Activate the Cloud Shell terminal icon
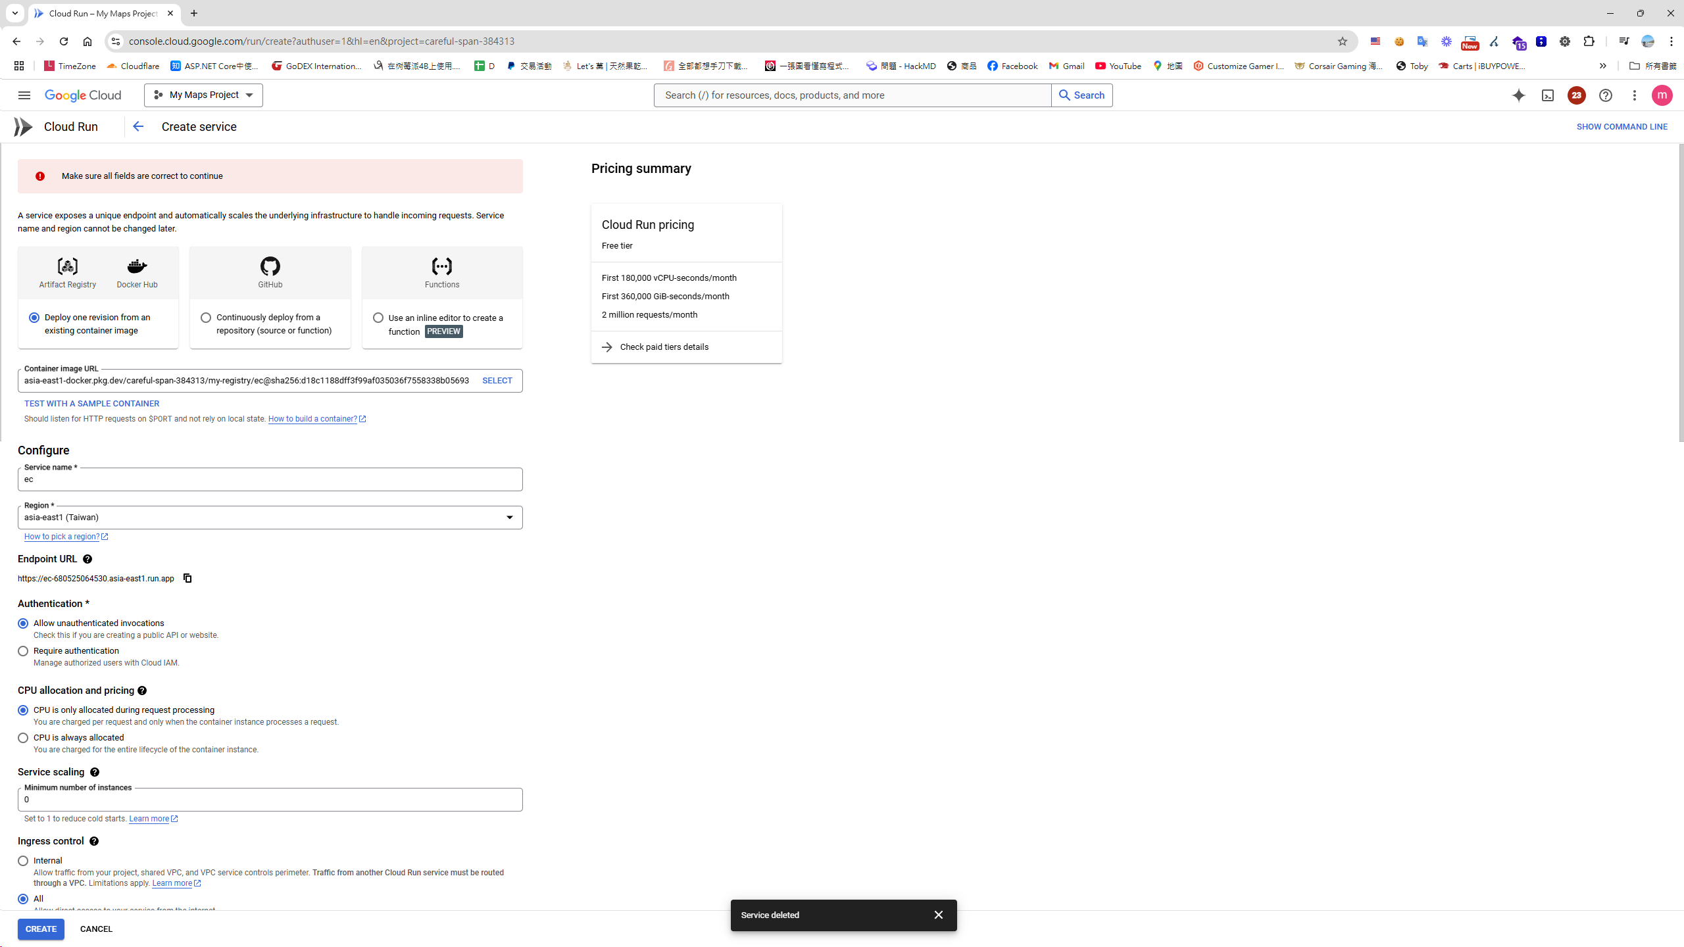 click(x=1547, y=95)
